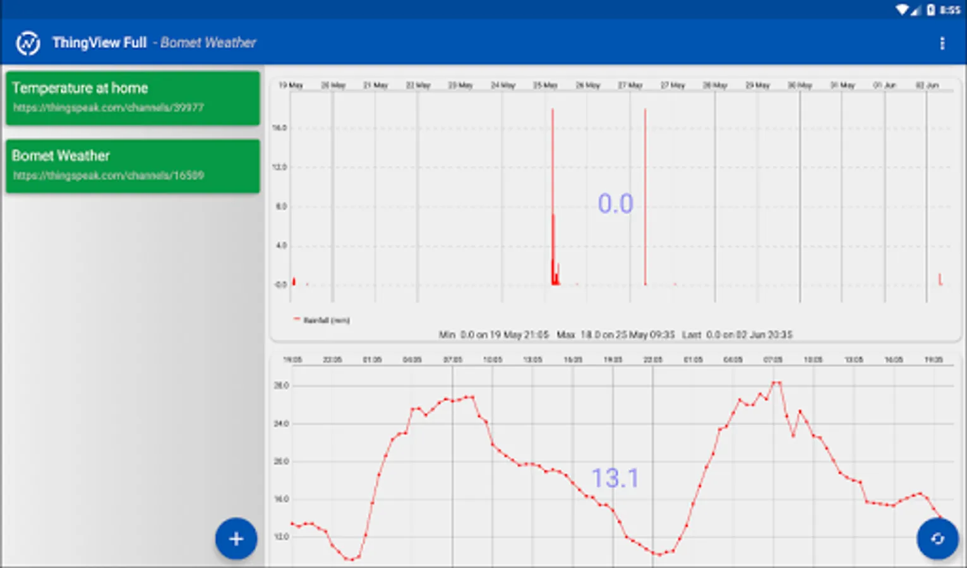Tap the Wi-Fi signal status icon

(x=903, y=9)
